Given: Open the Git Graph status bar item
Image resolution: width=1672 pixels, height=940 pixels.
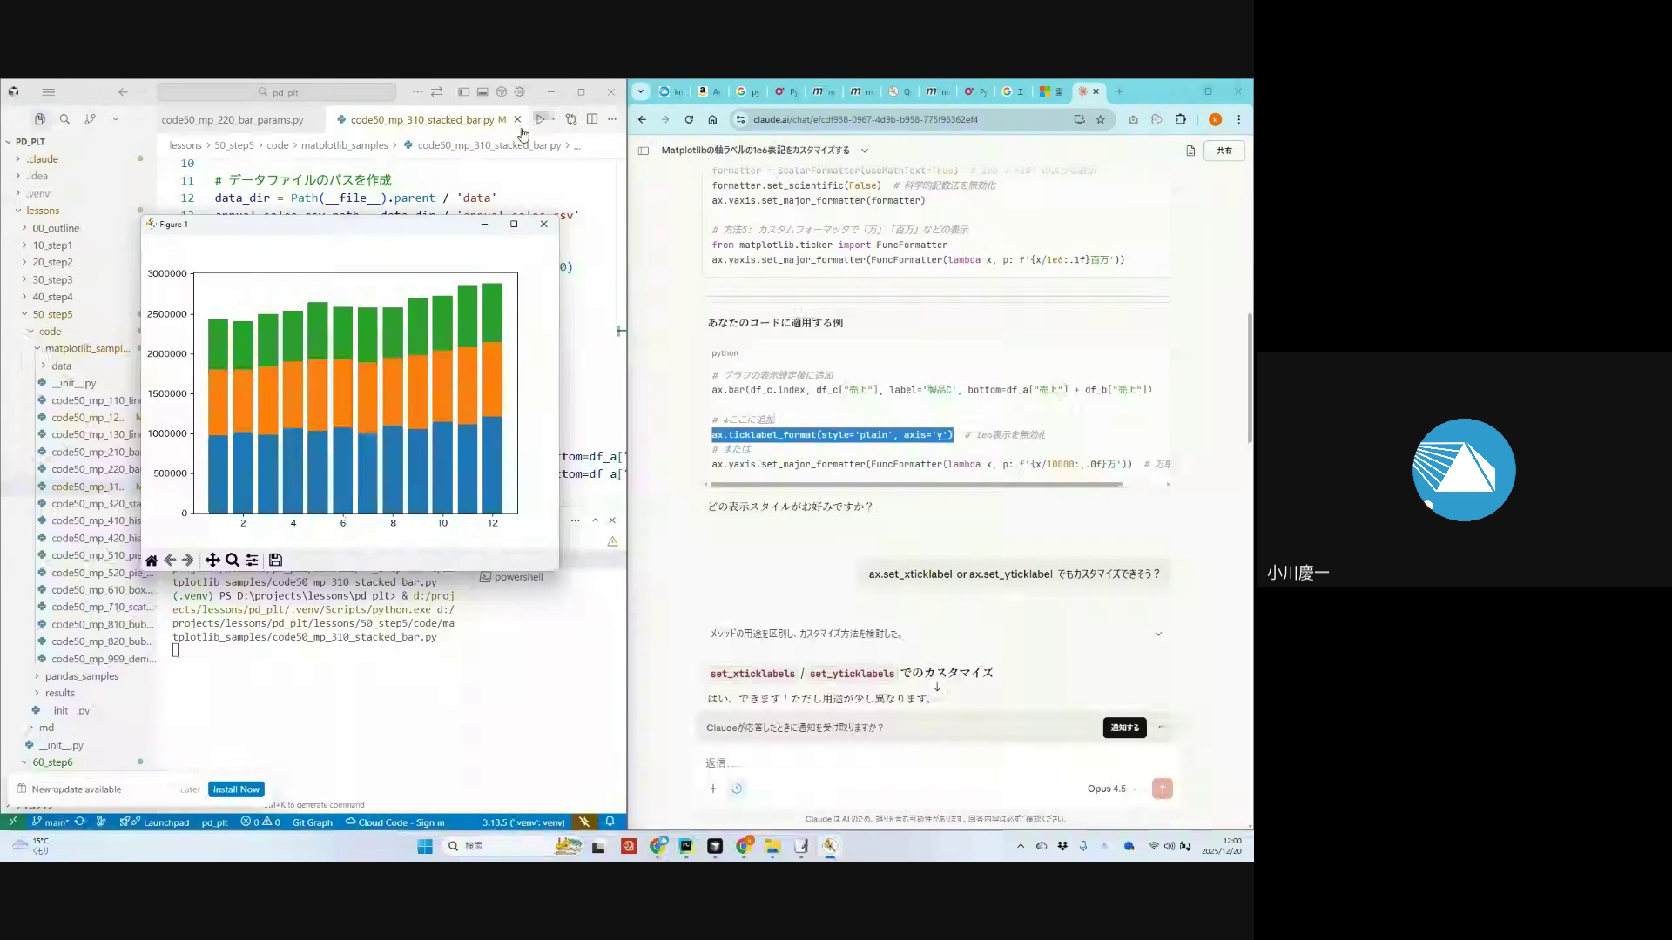Looking at the screenshot, I should pos(312,822).
